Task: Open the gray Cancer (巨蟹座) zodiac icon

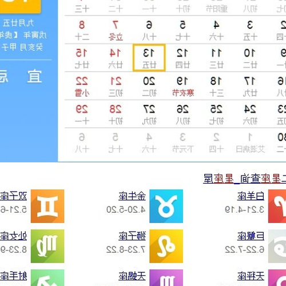Action: coord(277,246)
